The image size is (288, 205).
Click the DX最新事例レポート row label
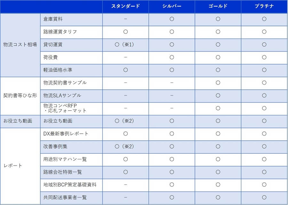tap(66, 134)
